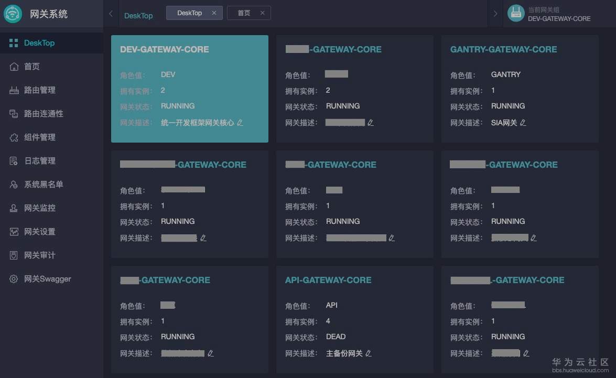Image resolution: width=616 pixels, height=378 pixels.
Task: Click instance count 4 in API-GATEWAY-CORE card
Action: 328,321
